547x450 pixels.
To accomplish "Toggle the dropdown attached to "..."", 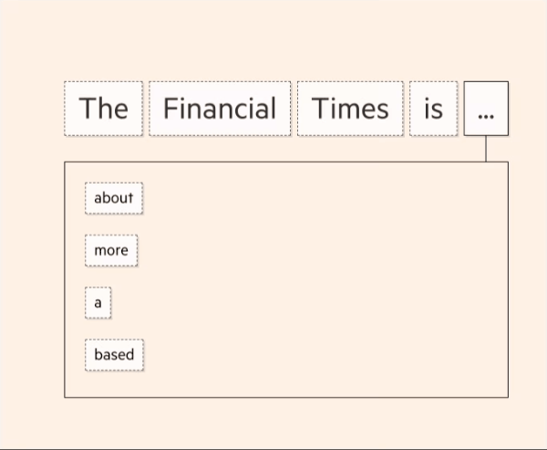I will [486, 109].
